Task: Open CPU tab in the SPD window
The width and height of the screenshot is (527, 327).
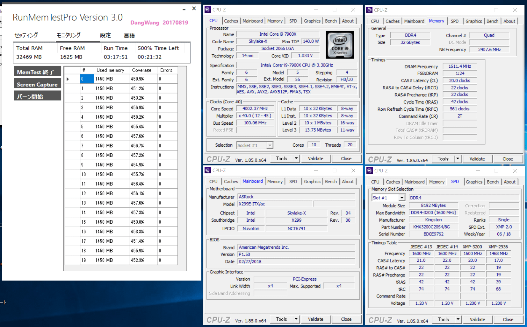Action: (375, 182)
